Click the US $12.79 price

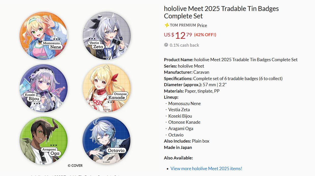click(178, 35)
